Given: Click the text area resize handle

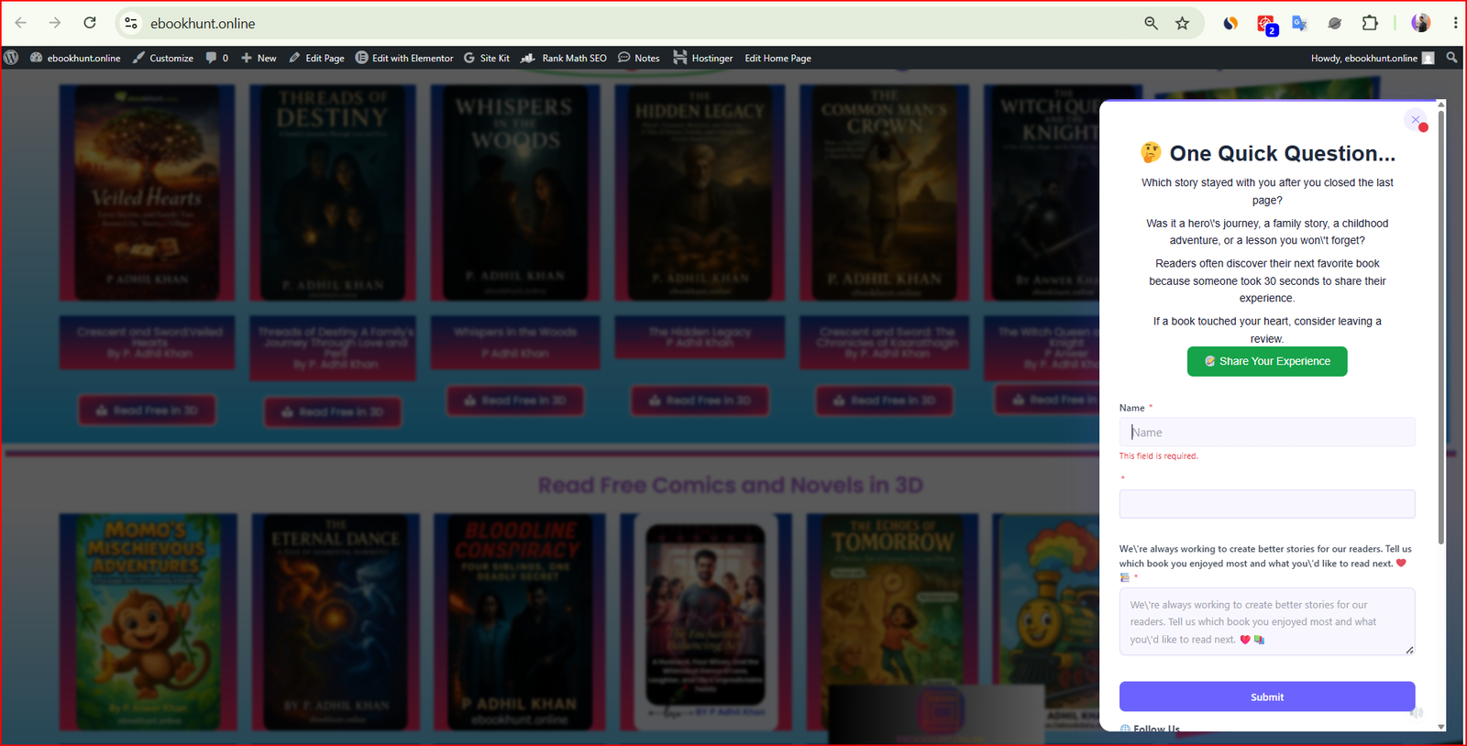Looking at the screenshot, I should coord(1409,650).
